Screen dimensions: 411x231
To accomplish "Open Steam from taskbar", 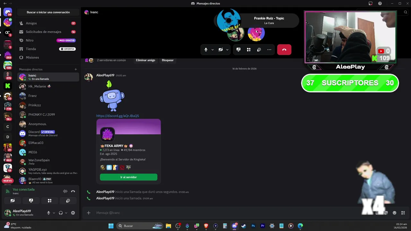I will coord(244,226).
